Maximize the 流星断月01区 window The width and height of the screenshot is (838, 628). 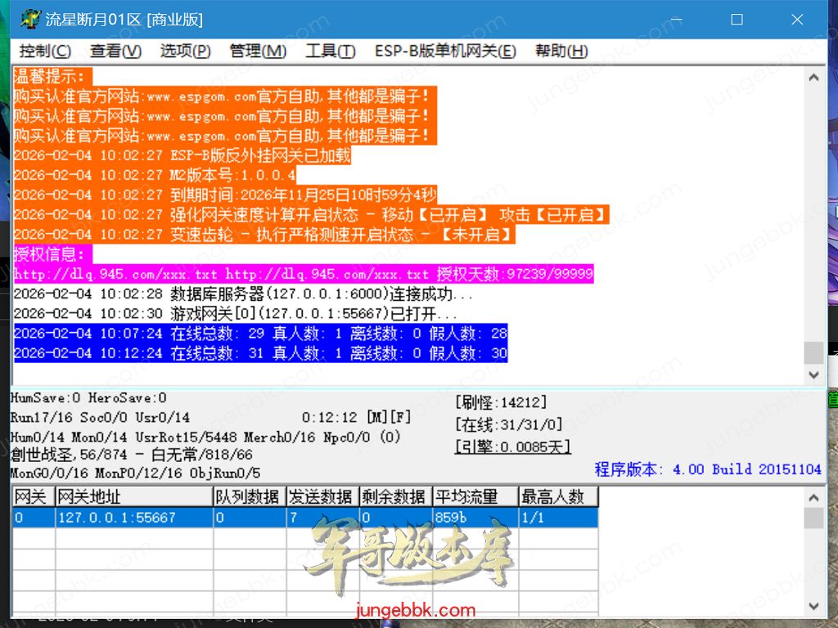737,19
